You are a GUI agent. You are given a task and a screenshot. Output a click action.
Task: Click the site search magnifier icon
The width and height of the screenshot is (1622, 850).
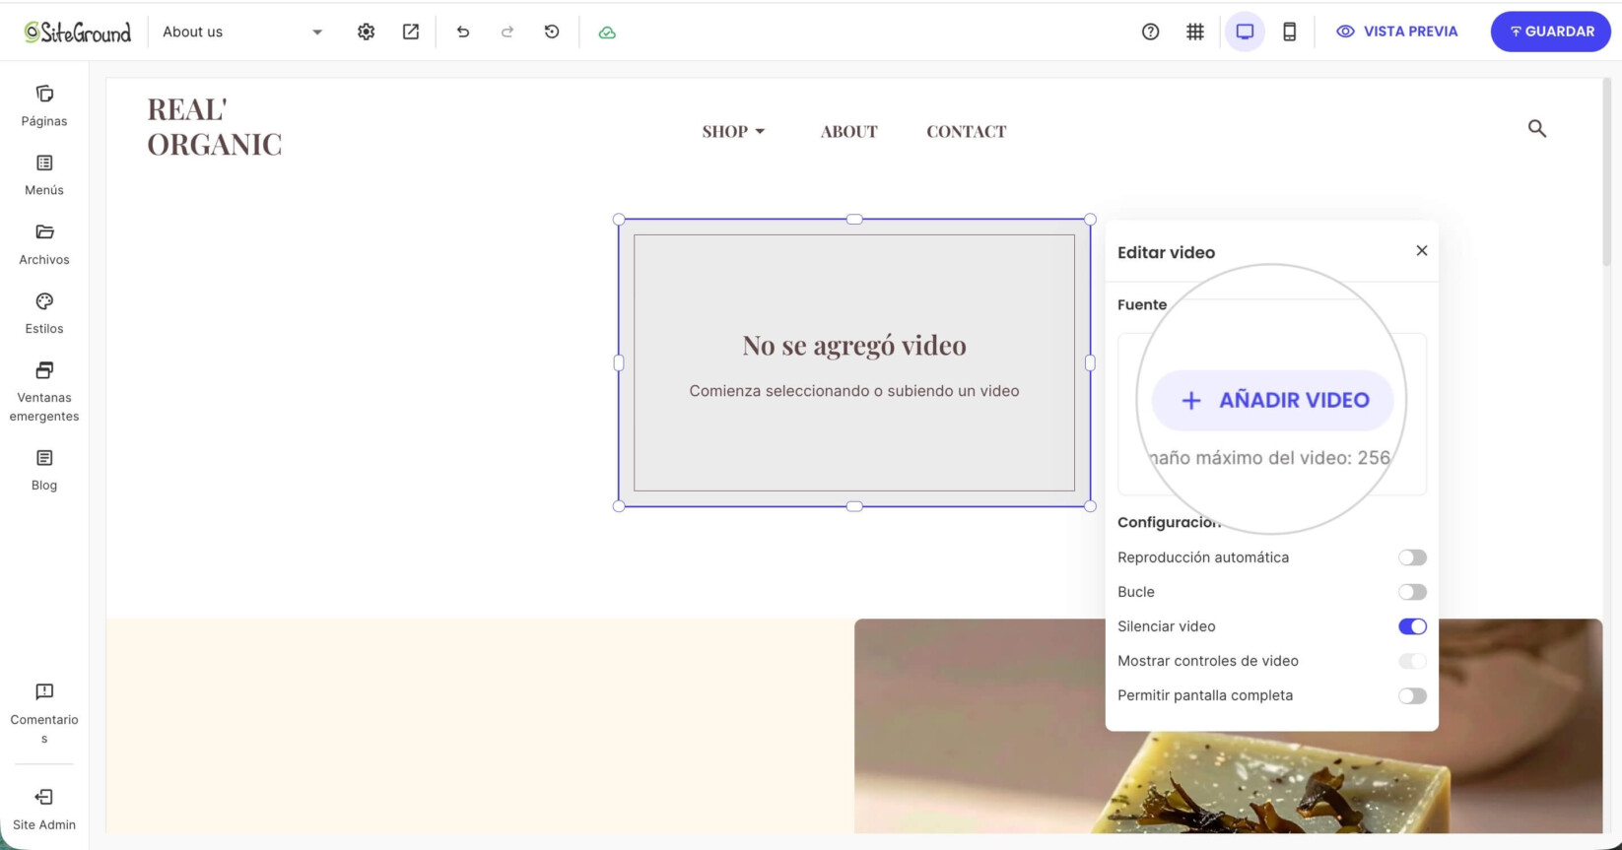coord(1537,129)
